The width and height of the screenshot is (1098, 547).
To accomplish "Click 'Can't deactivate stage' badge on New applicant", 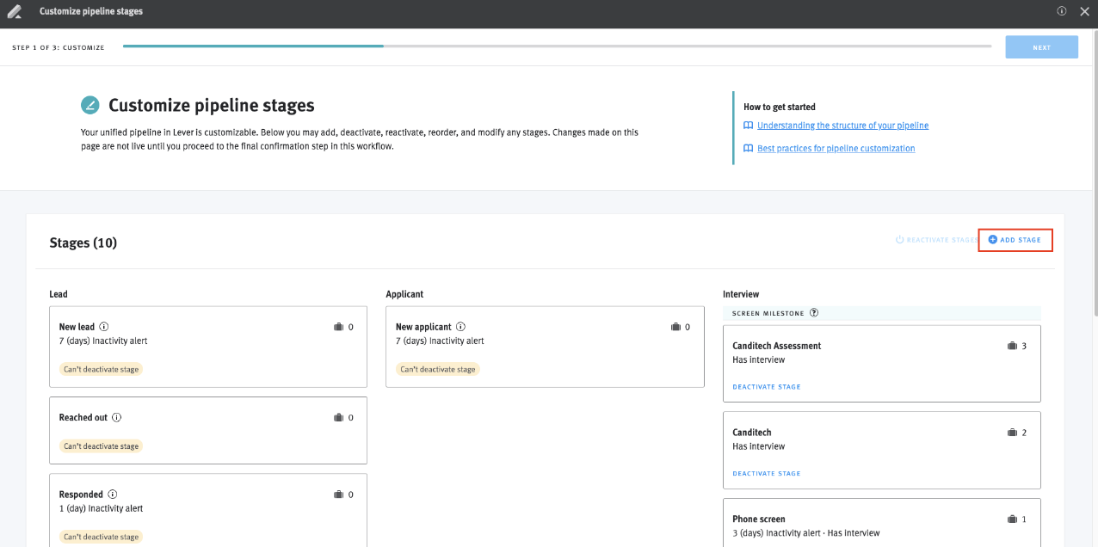I will [438, 369].
